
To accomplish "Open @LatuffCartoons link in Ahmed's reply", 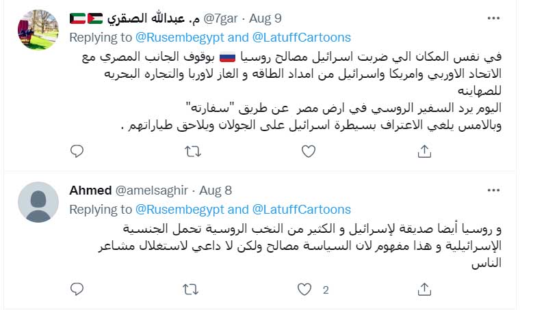I will click(302, 209).
